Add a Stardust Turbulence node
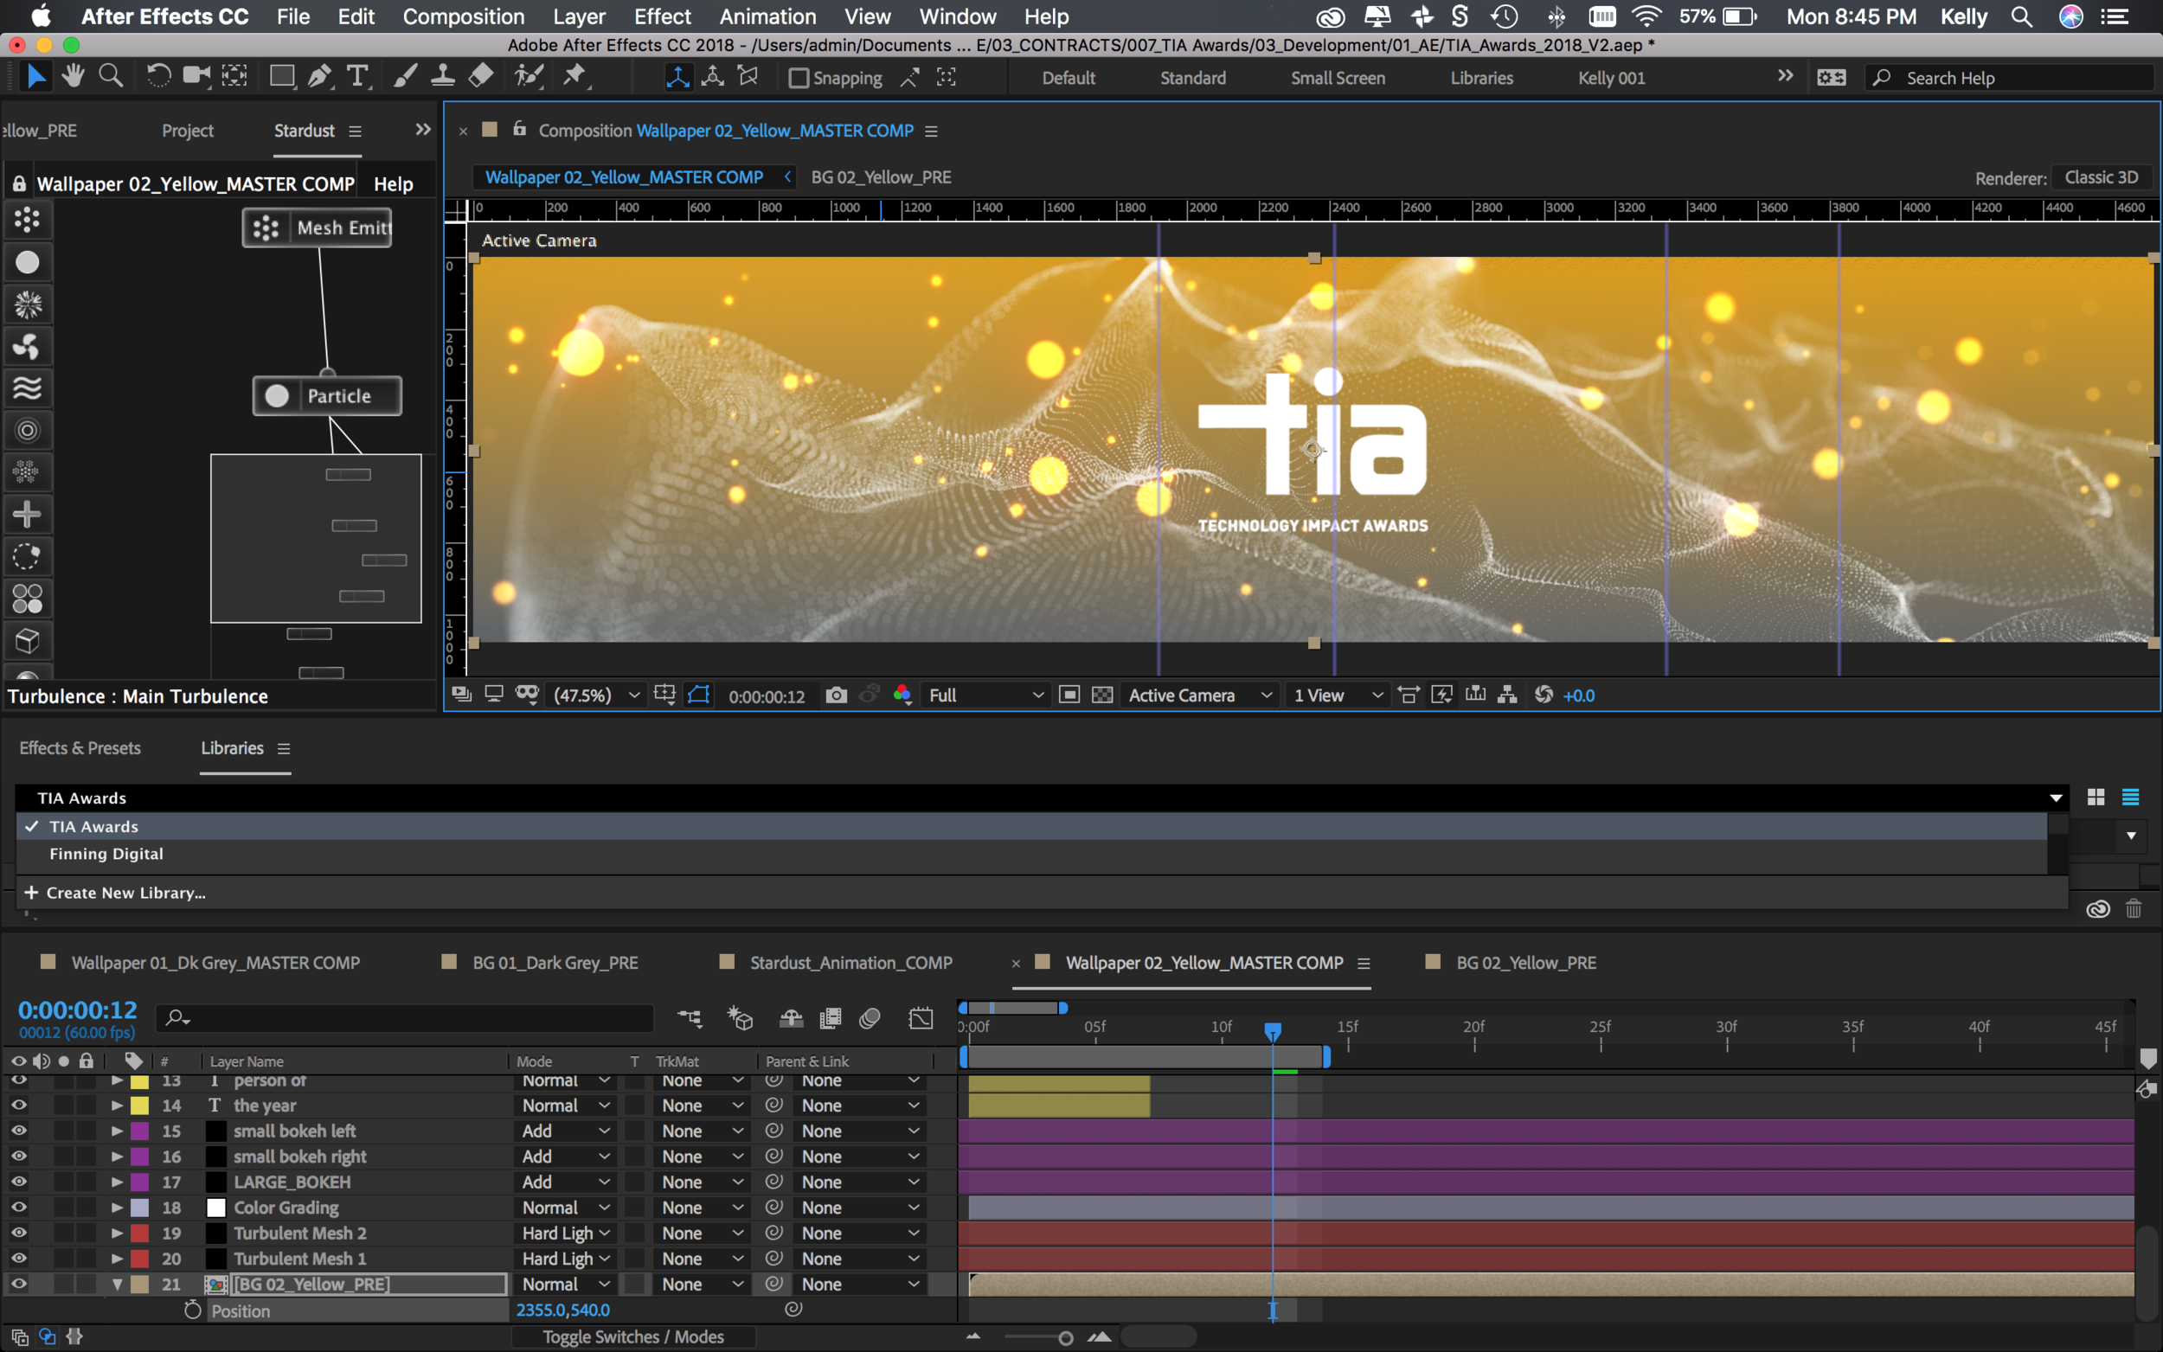Screen dimensions: 2163x1352 [x=27, y=388]
